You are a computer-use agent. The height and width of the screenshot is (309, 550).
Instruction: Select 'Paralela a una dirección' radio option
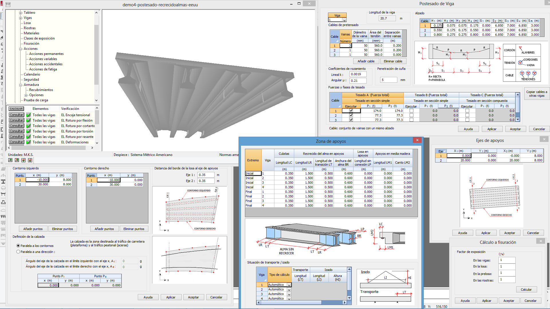click(x=18, y=252)
